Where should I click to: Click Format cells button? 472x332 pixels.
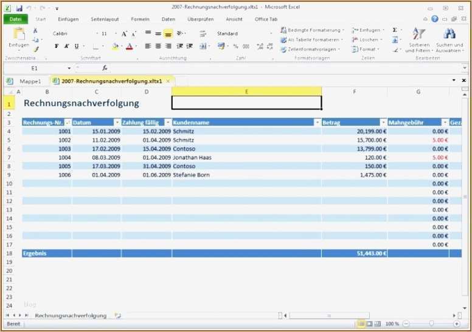click(366, 49)
